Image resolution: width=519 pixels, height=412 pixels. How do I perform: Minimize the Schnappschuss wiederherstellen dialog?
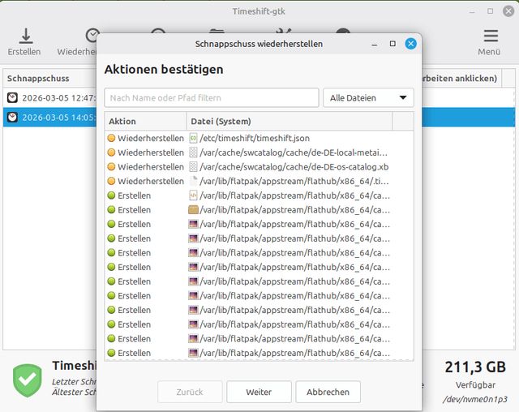[375, 45]
